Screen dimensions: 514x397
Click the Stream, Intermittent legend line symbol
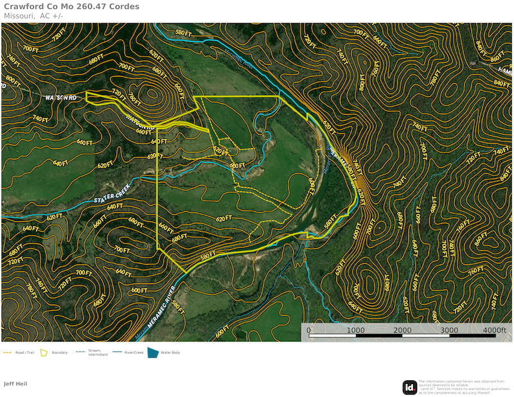click(81, 353)
